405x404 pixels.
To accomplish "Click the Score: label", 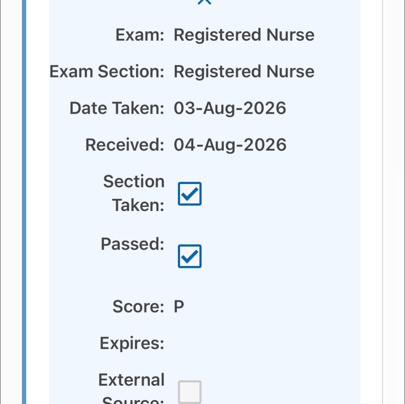I will (139, 306).
